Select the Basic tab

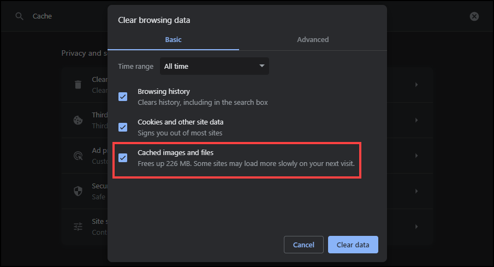[x=173, y=39]
